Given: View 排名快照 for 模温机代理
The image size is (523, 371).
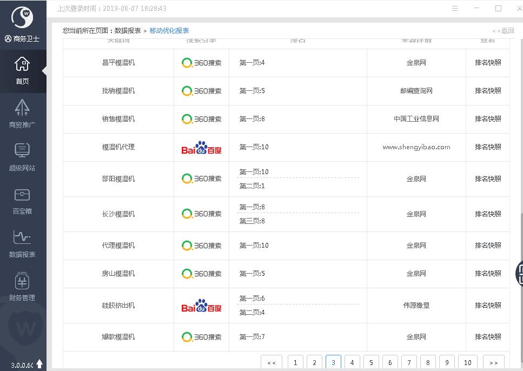Looking at the screenshot, I should pyautogui.click(x=488, y=147).
